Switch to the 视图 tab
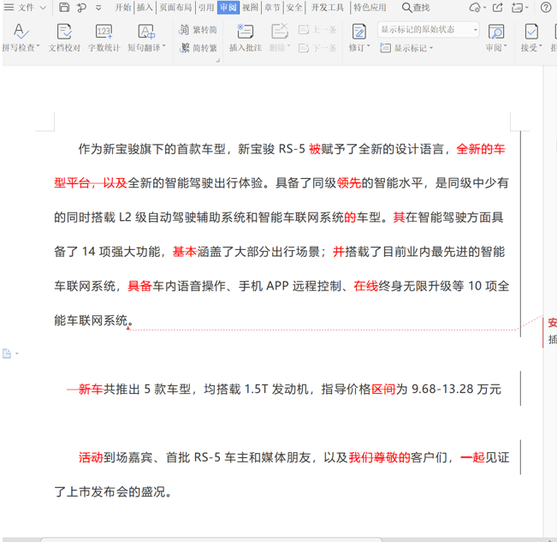 pyautogui.click(x=250, y=8)
